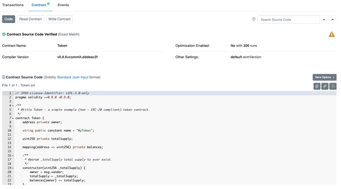Switch to the Transactions tab
341x189 pixels.
(x=13, y=5)
